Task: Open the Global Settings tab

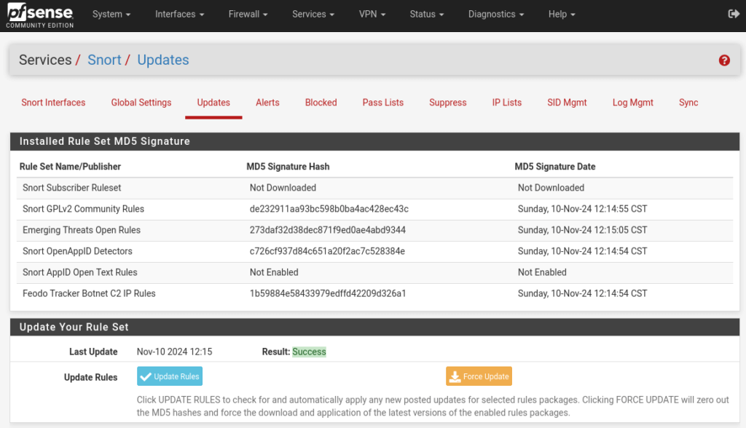Action: pyautogui.click(x=141, y=103)
